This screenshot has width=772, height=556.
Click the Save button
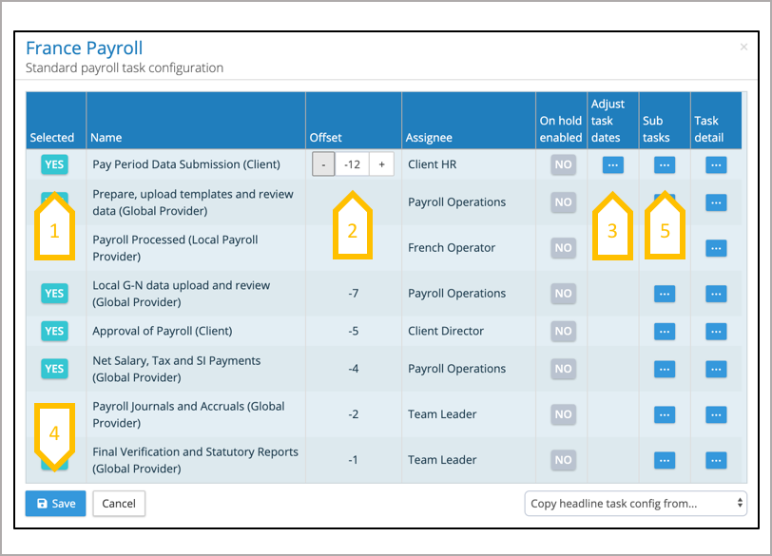55,504
